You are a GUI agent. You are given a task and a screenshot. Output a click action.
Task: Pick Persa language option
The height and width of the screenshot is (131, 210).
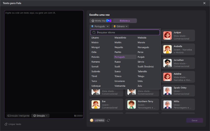pos(140,52)
